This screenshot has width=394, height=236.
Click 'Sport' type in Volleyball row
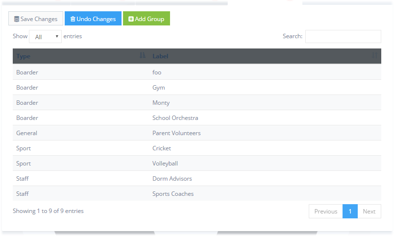[81, 164]
